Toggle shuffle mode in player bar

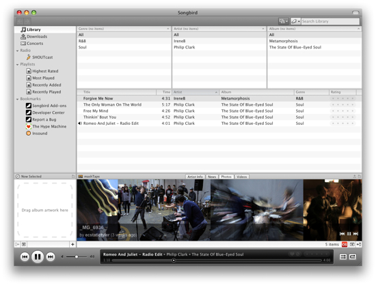pos(343,257)
